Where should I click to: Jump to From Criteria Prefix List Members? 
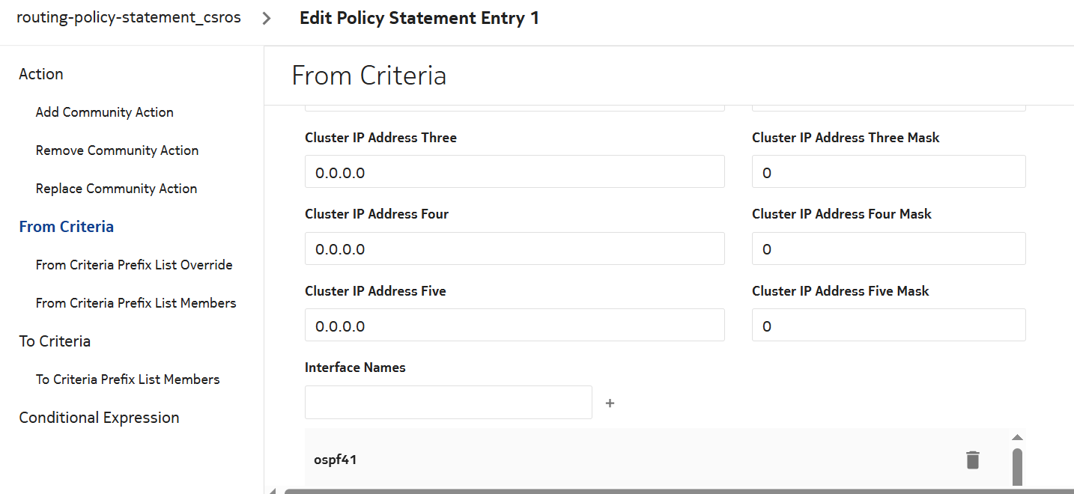click(x=136, y=303)
